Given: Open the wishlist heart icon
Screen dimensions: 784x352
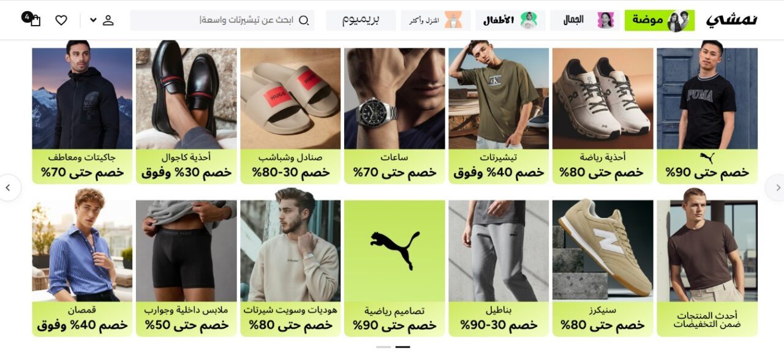Looking at the screenshot, I should [61, 20].
